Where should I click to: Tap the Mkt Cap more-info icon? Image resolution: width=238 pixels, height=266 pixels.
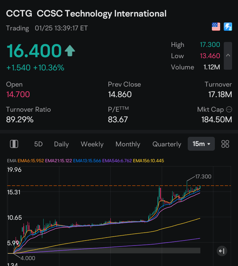coord(229,109)
